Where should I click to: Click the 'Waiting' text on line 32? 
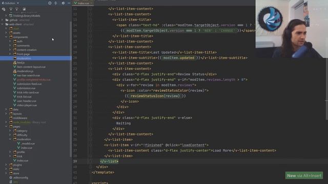coord(124,123)
